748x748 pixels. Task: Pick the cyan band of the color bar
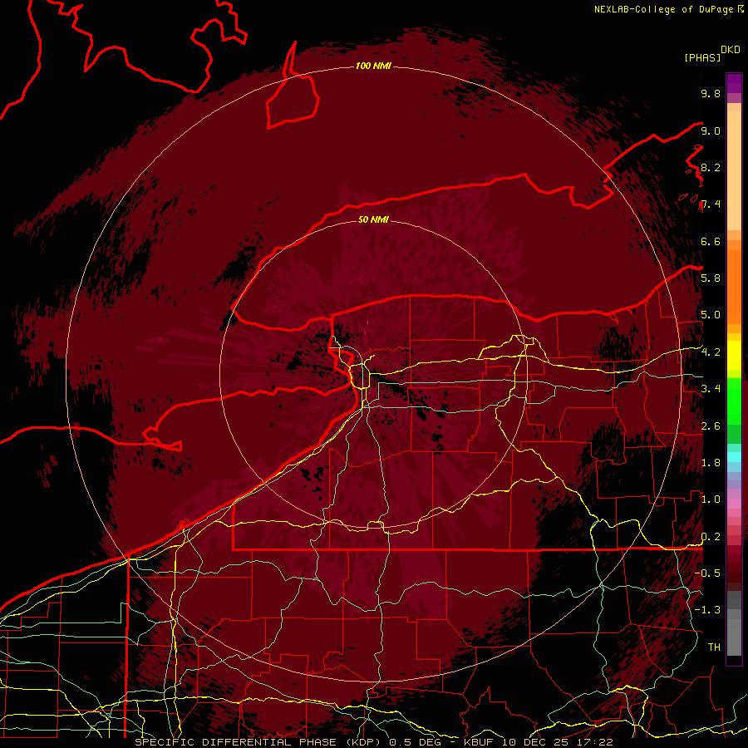(734, 457)
